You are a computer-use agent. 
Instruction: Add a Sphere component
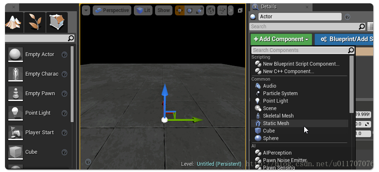271,138
